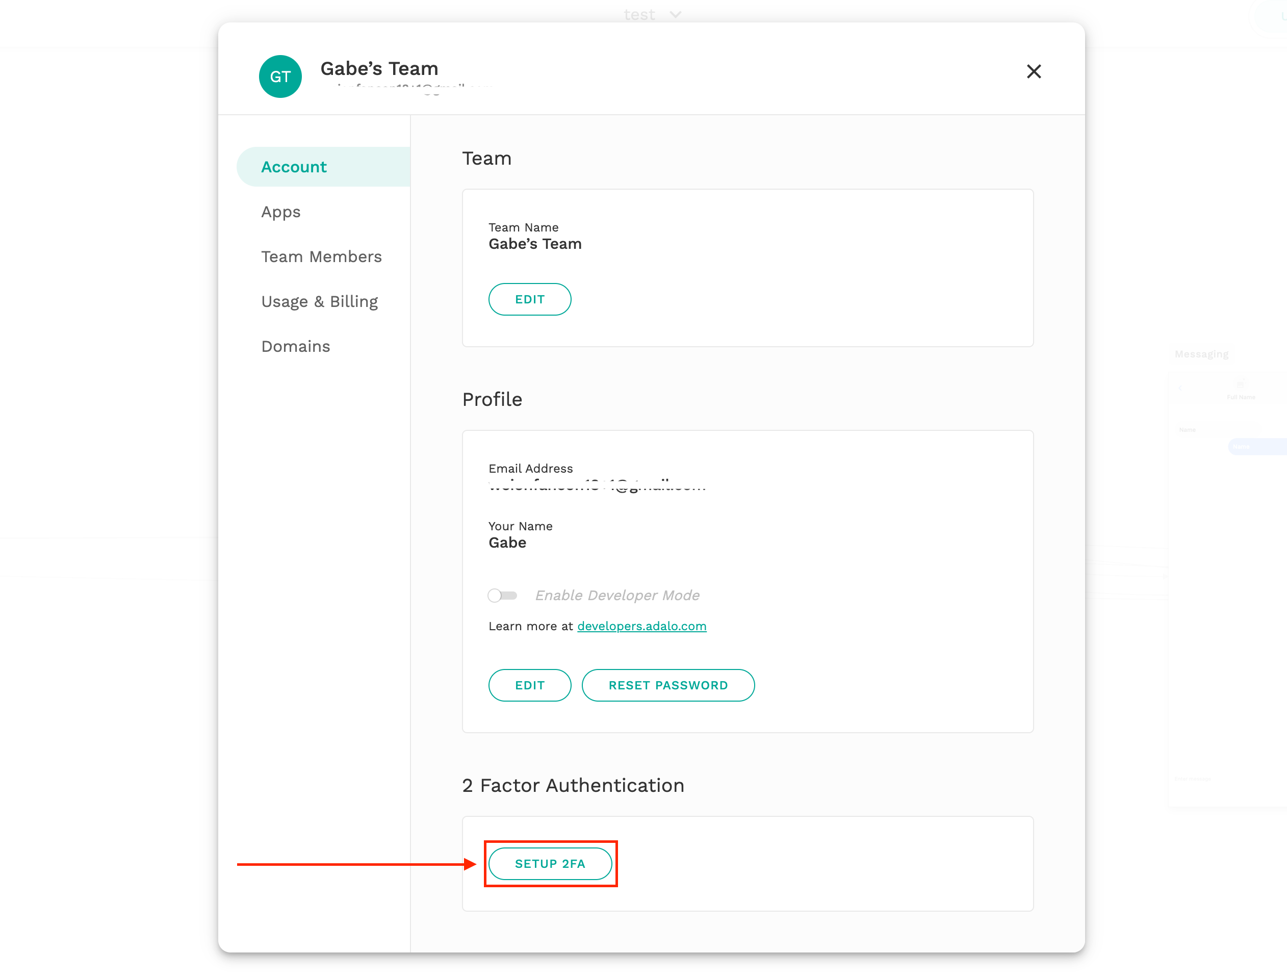Edit the profile details
The image size is (1287, 979).
[x=529, y=685]
